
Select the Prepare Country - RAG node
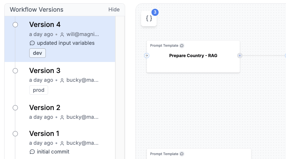(193, 56)
